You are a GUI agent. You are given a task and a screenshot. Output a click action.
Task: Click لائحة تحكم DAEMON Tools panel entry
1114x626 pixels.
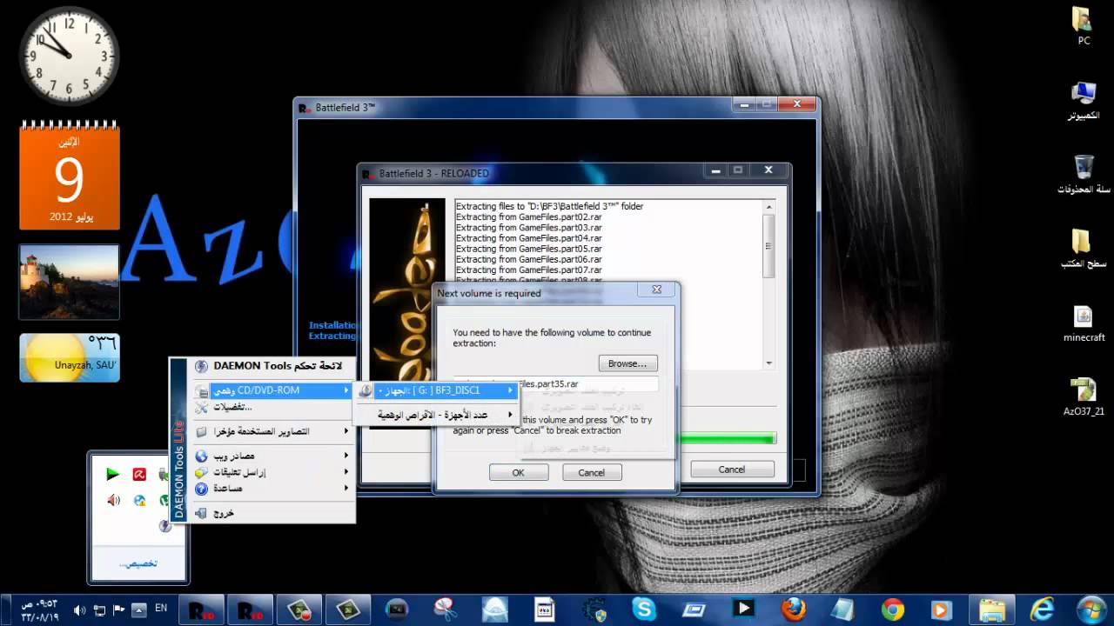(x=273, y=366)
